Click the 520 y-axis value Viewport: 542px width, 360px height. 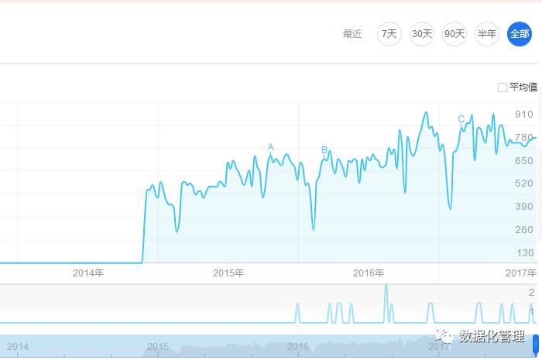[524, 183]
